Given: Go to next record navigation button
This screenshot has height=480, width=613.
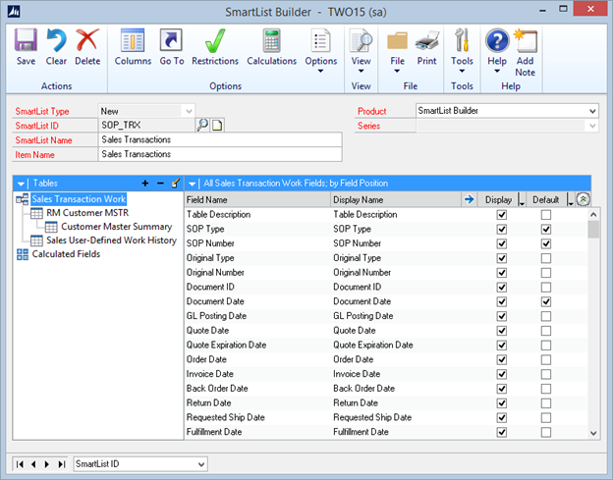Looking at the screenshot, I should pyautogui.click(x=47, y=464).
